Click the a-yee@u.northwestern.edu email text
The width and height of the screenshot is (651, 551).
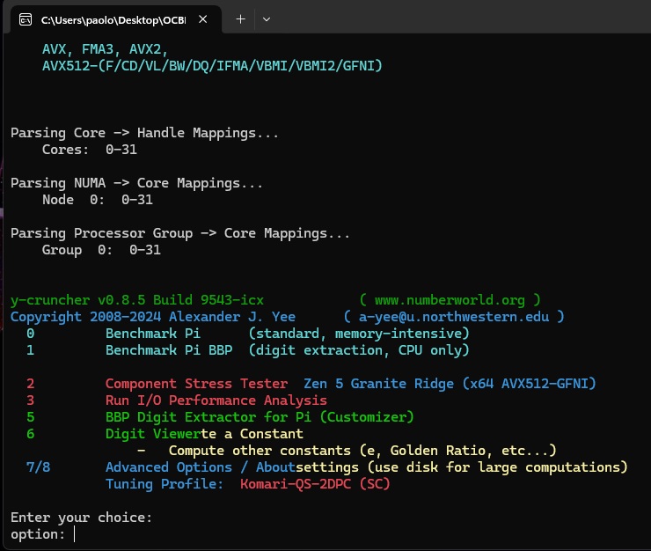[454, 317]
